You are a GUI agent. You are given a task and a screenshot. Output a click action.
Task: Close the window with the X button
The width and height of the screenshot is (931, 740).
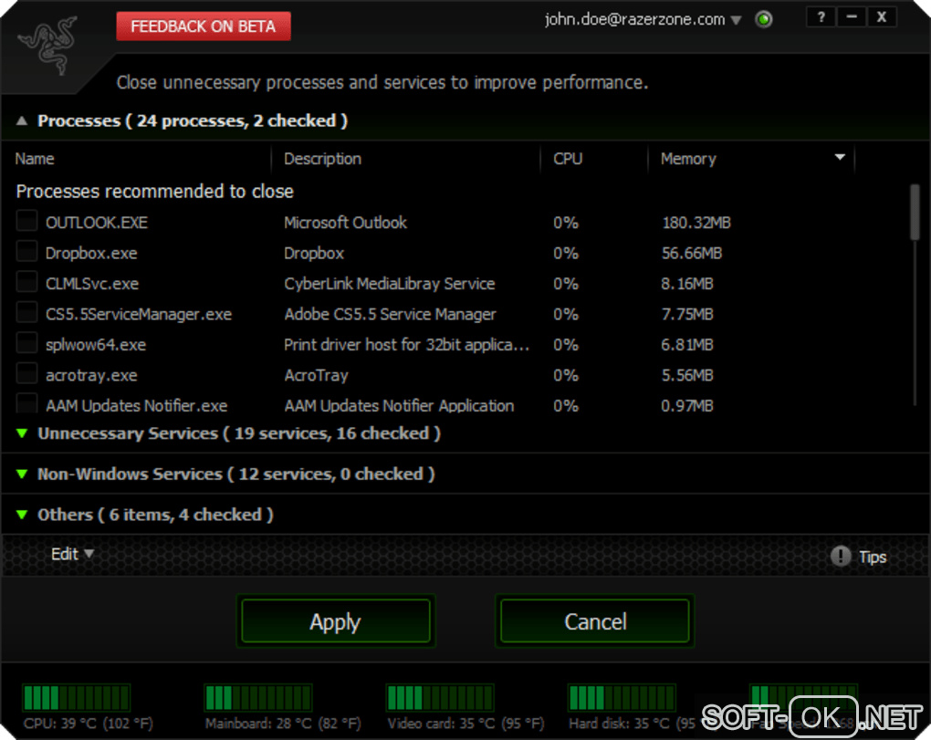point(882,17)
